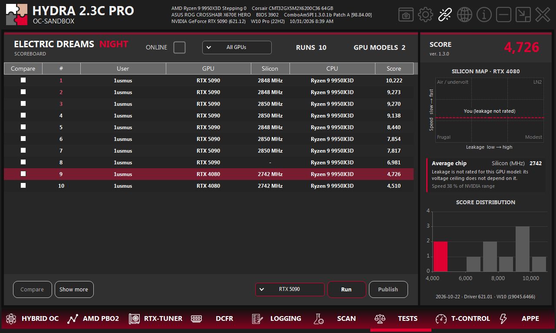
Task: Sort by the Score column header
Action: (x=394, y=69)
